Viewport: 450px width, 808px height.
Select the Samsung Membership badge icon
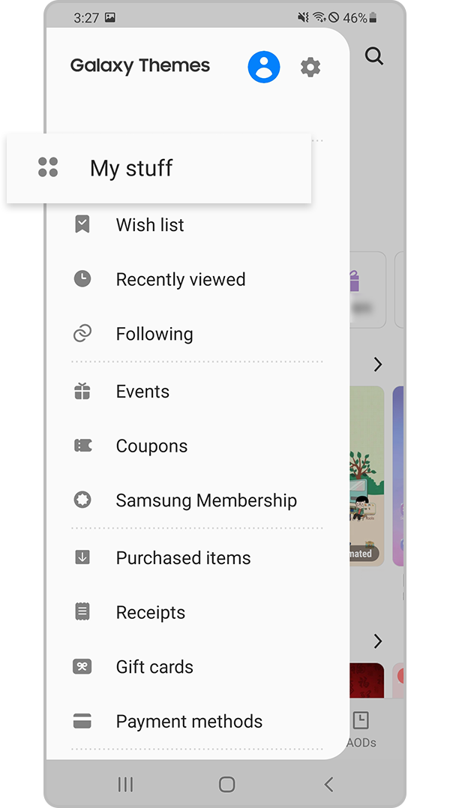tap(82, 500)
